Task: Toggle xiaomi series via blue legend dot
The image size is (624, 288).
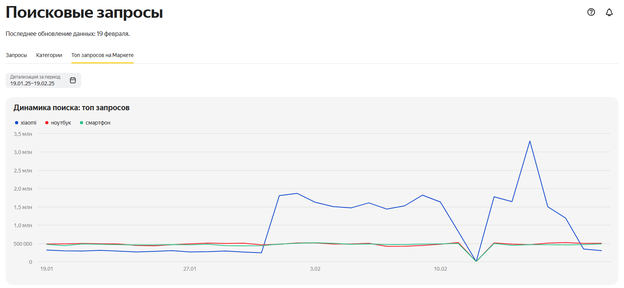Action: pos(17,123)
